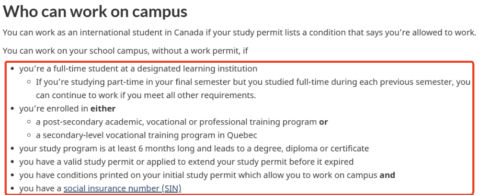Select the full-time student at designated institution line
Screen dimensions: 479x195
138,69
